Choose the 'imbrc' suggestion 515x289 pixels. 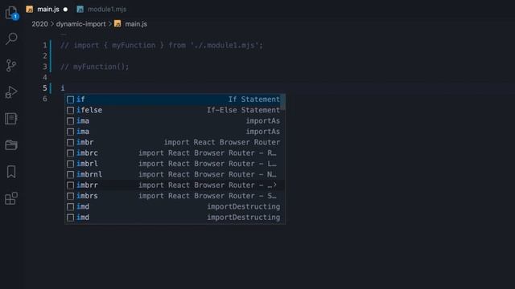point(175,153)
